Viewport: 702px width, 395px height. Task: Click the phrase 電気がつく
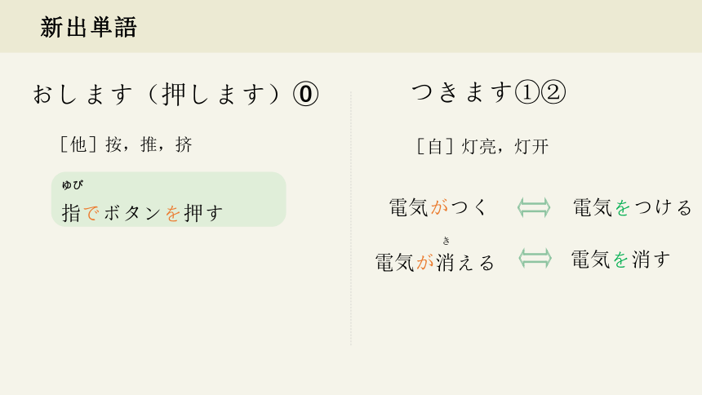(x=438, y=207)
